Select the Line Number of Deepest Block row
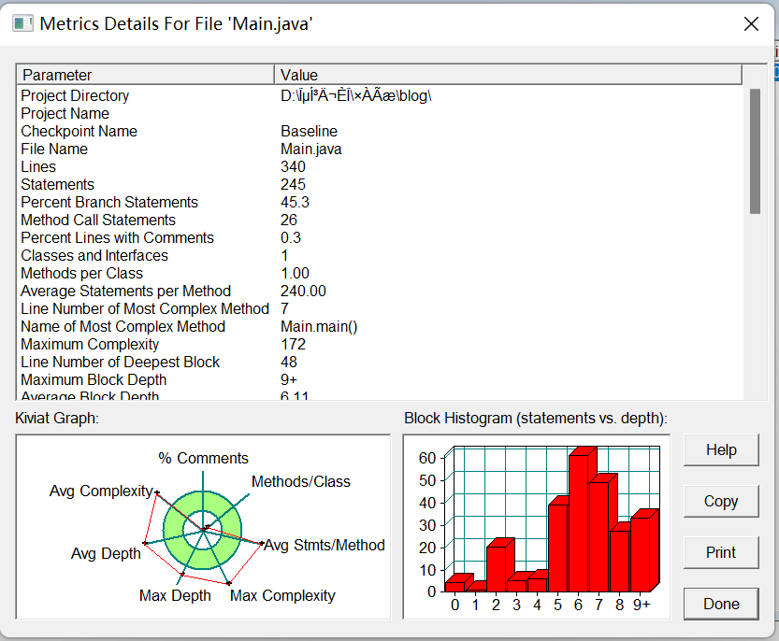Image resolution: width=779 pixels, height=641 pixels. 381,362
